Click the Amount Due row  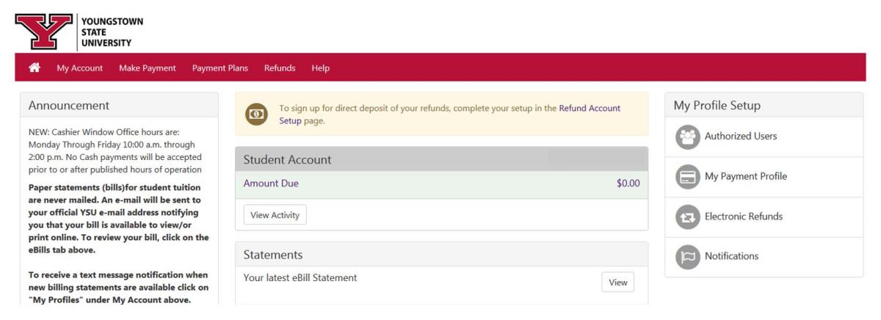coord(441,183)
